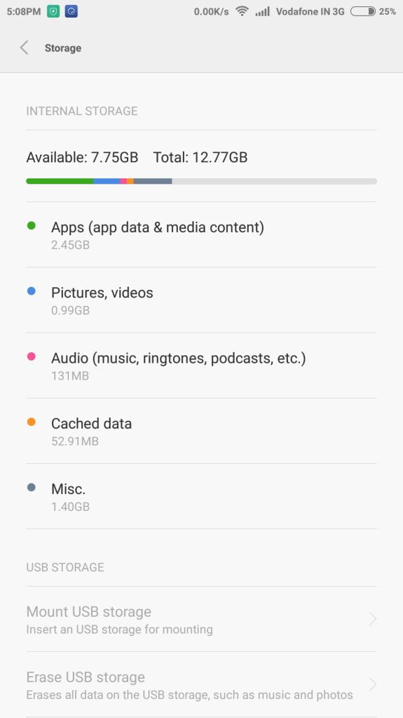Tap the battery icon showing 25%
The width and height of the screenshot is (403, 718).
tap(363, 11)
